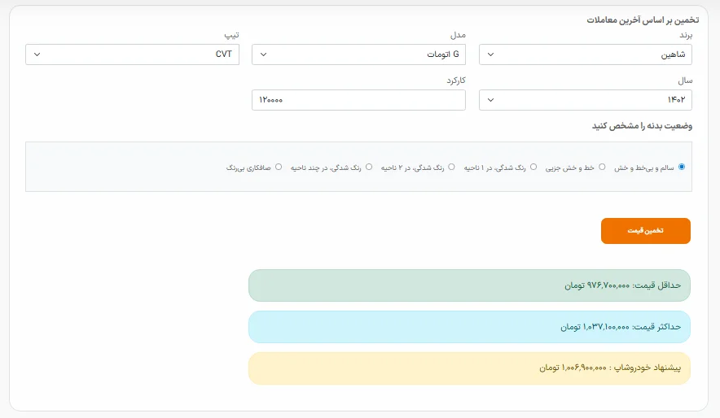Select رنگ شدگی در چند ناحیه option

[369, 167]
